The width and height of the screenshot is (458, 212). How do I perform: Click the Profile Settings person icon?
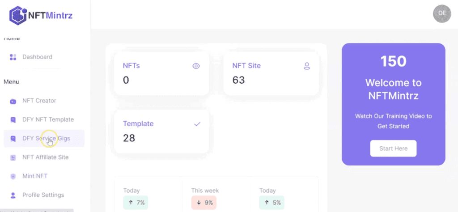13,195
